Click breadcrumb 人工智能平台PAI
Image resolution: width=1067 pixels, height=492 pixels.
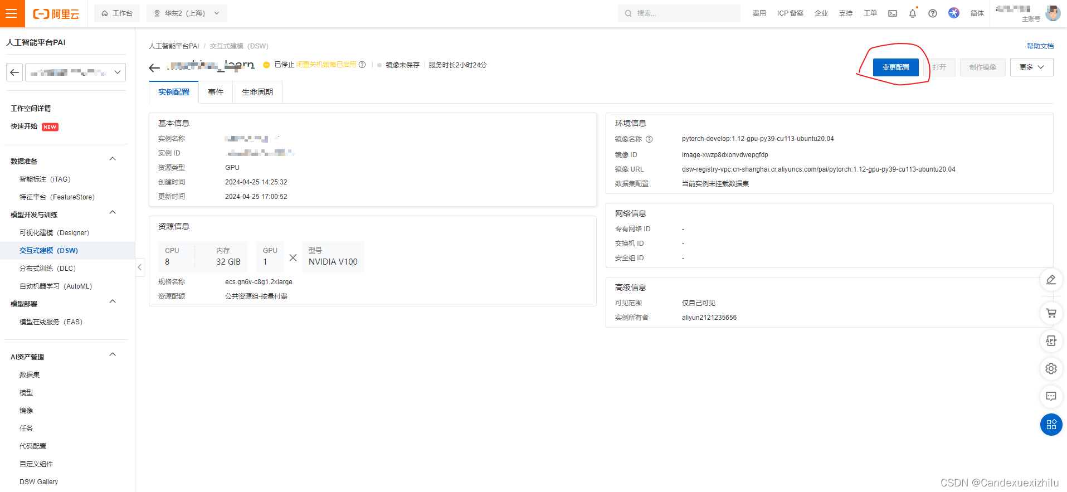pyautogui.click(x=174, y=46)
